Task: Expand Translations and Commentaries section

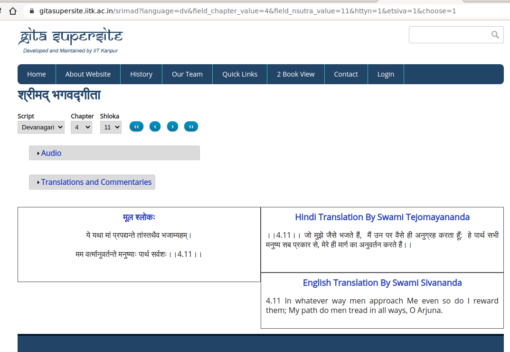Action: tap(92, 182)
